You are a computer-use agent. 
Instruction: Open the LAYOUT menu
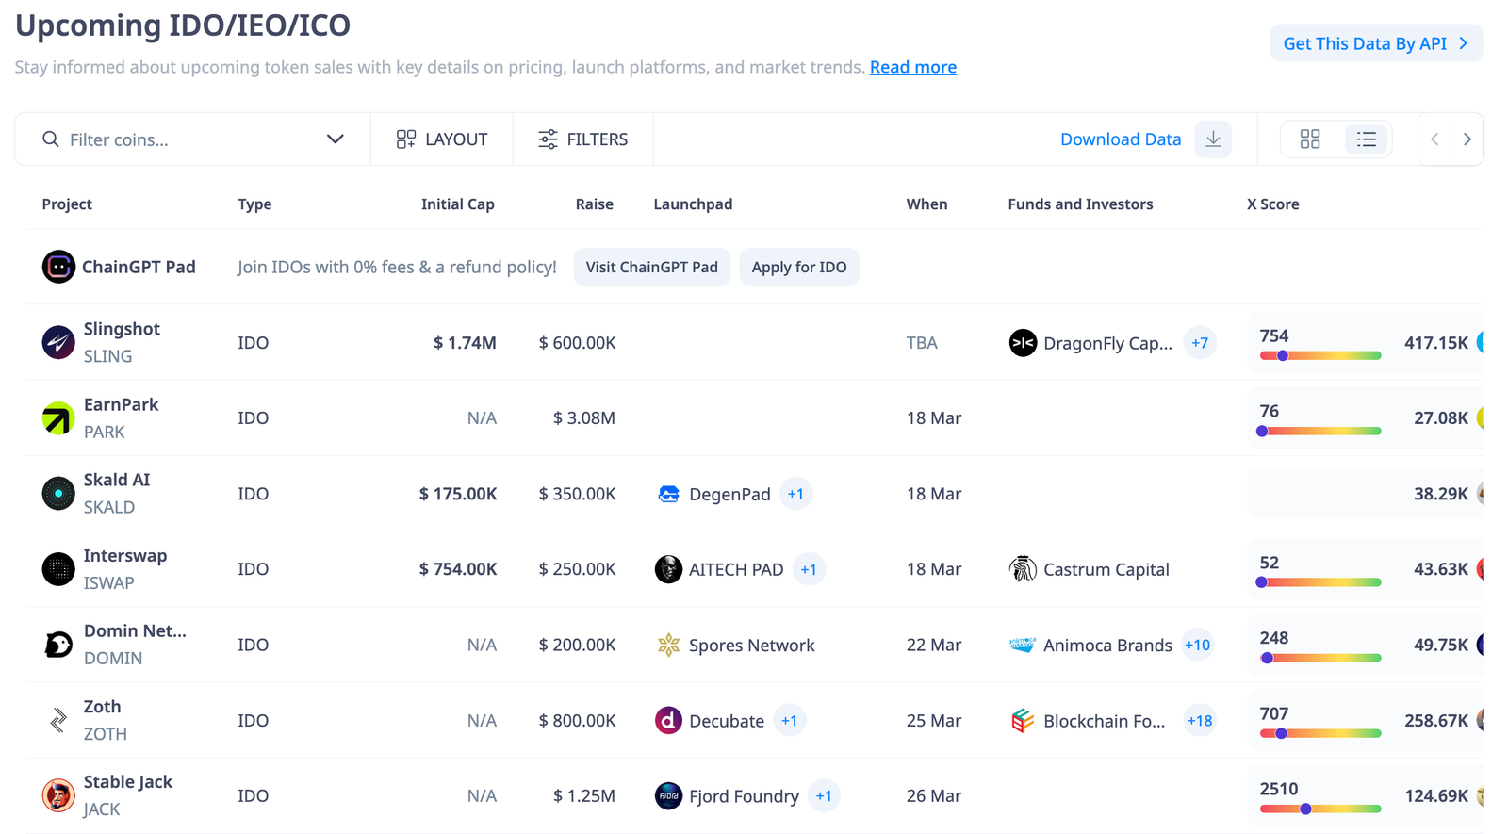[442, 139]
